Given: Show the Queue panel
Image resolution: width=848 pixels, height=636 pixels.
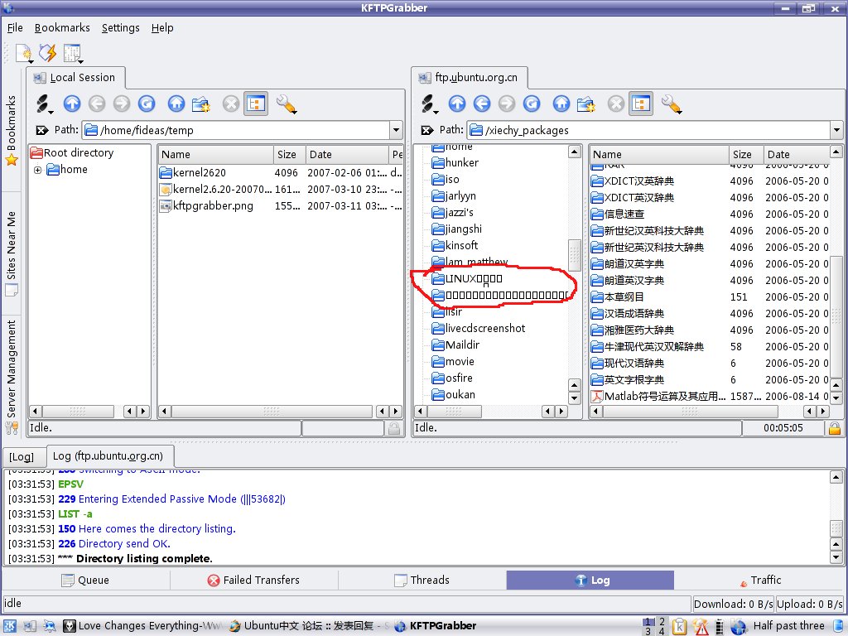Looking at the screenshot, I should pyautogui.click(x=86, y=581).
